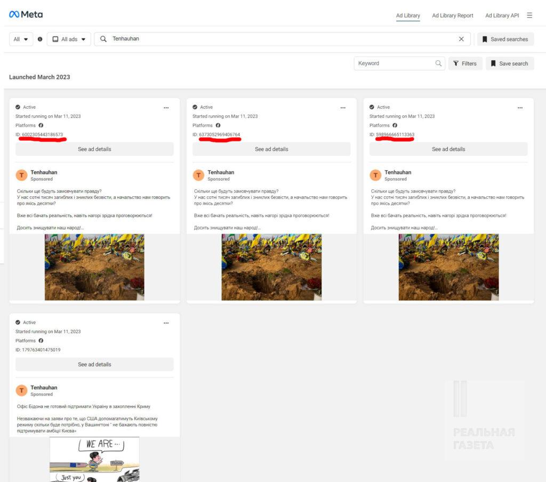Click the info icon beside All dropdown
Screen dimensions: 546x482
click(40, 39)
